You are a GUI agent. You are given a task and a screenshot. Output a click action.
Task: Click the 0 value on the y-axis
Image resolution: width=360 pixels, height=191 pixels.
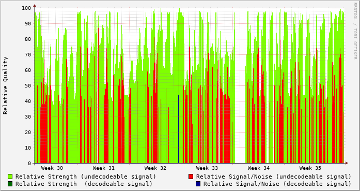pyautogui.click(x=29, y=164)
